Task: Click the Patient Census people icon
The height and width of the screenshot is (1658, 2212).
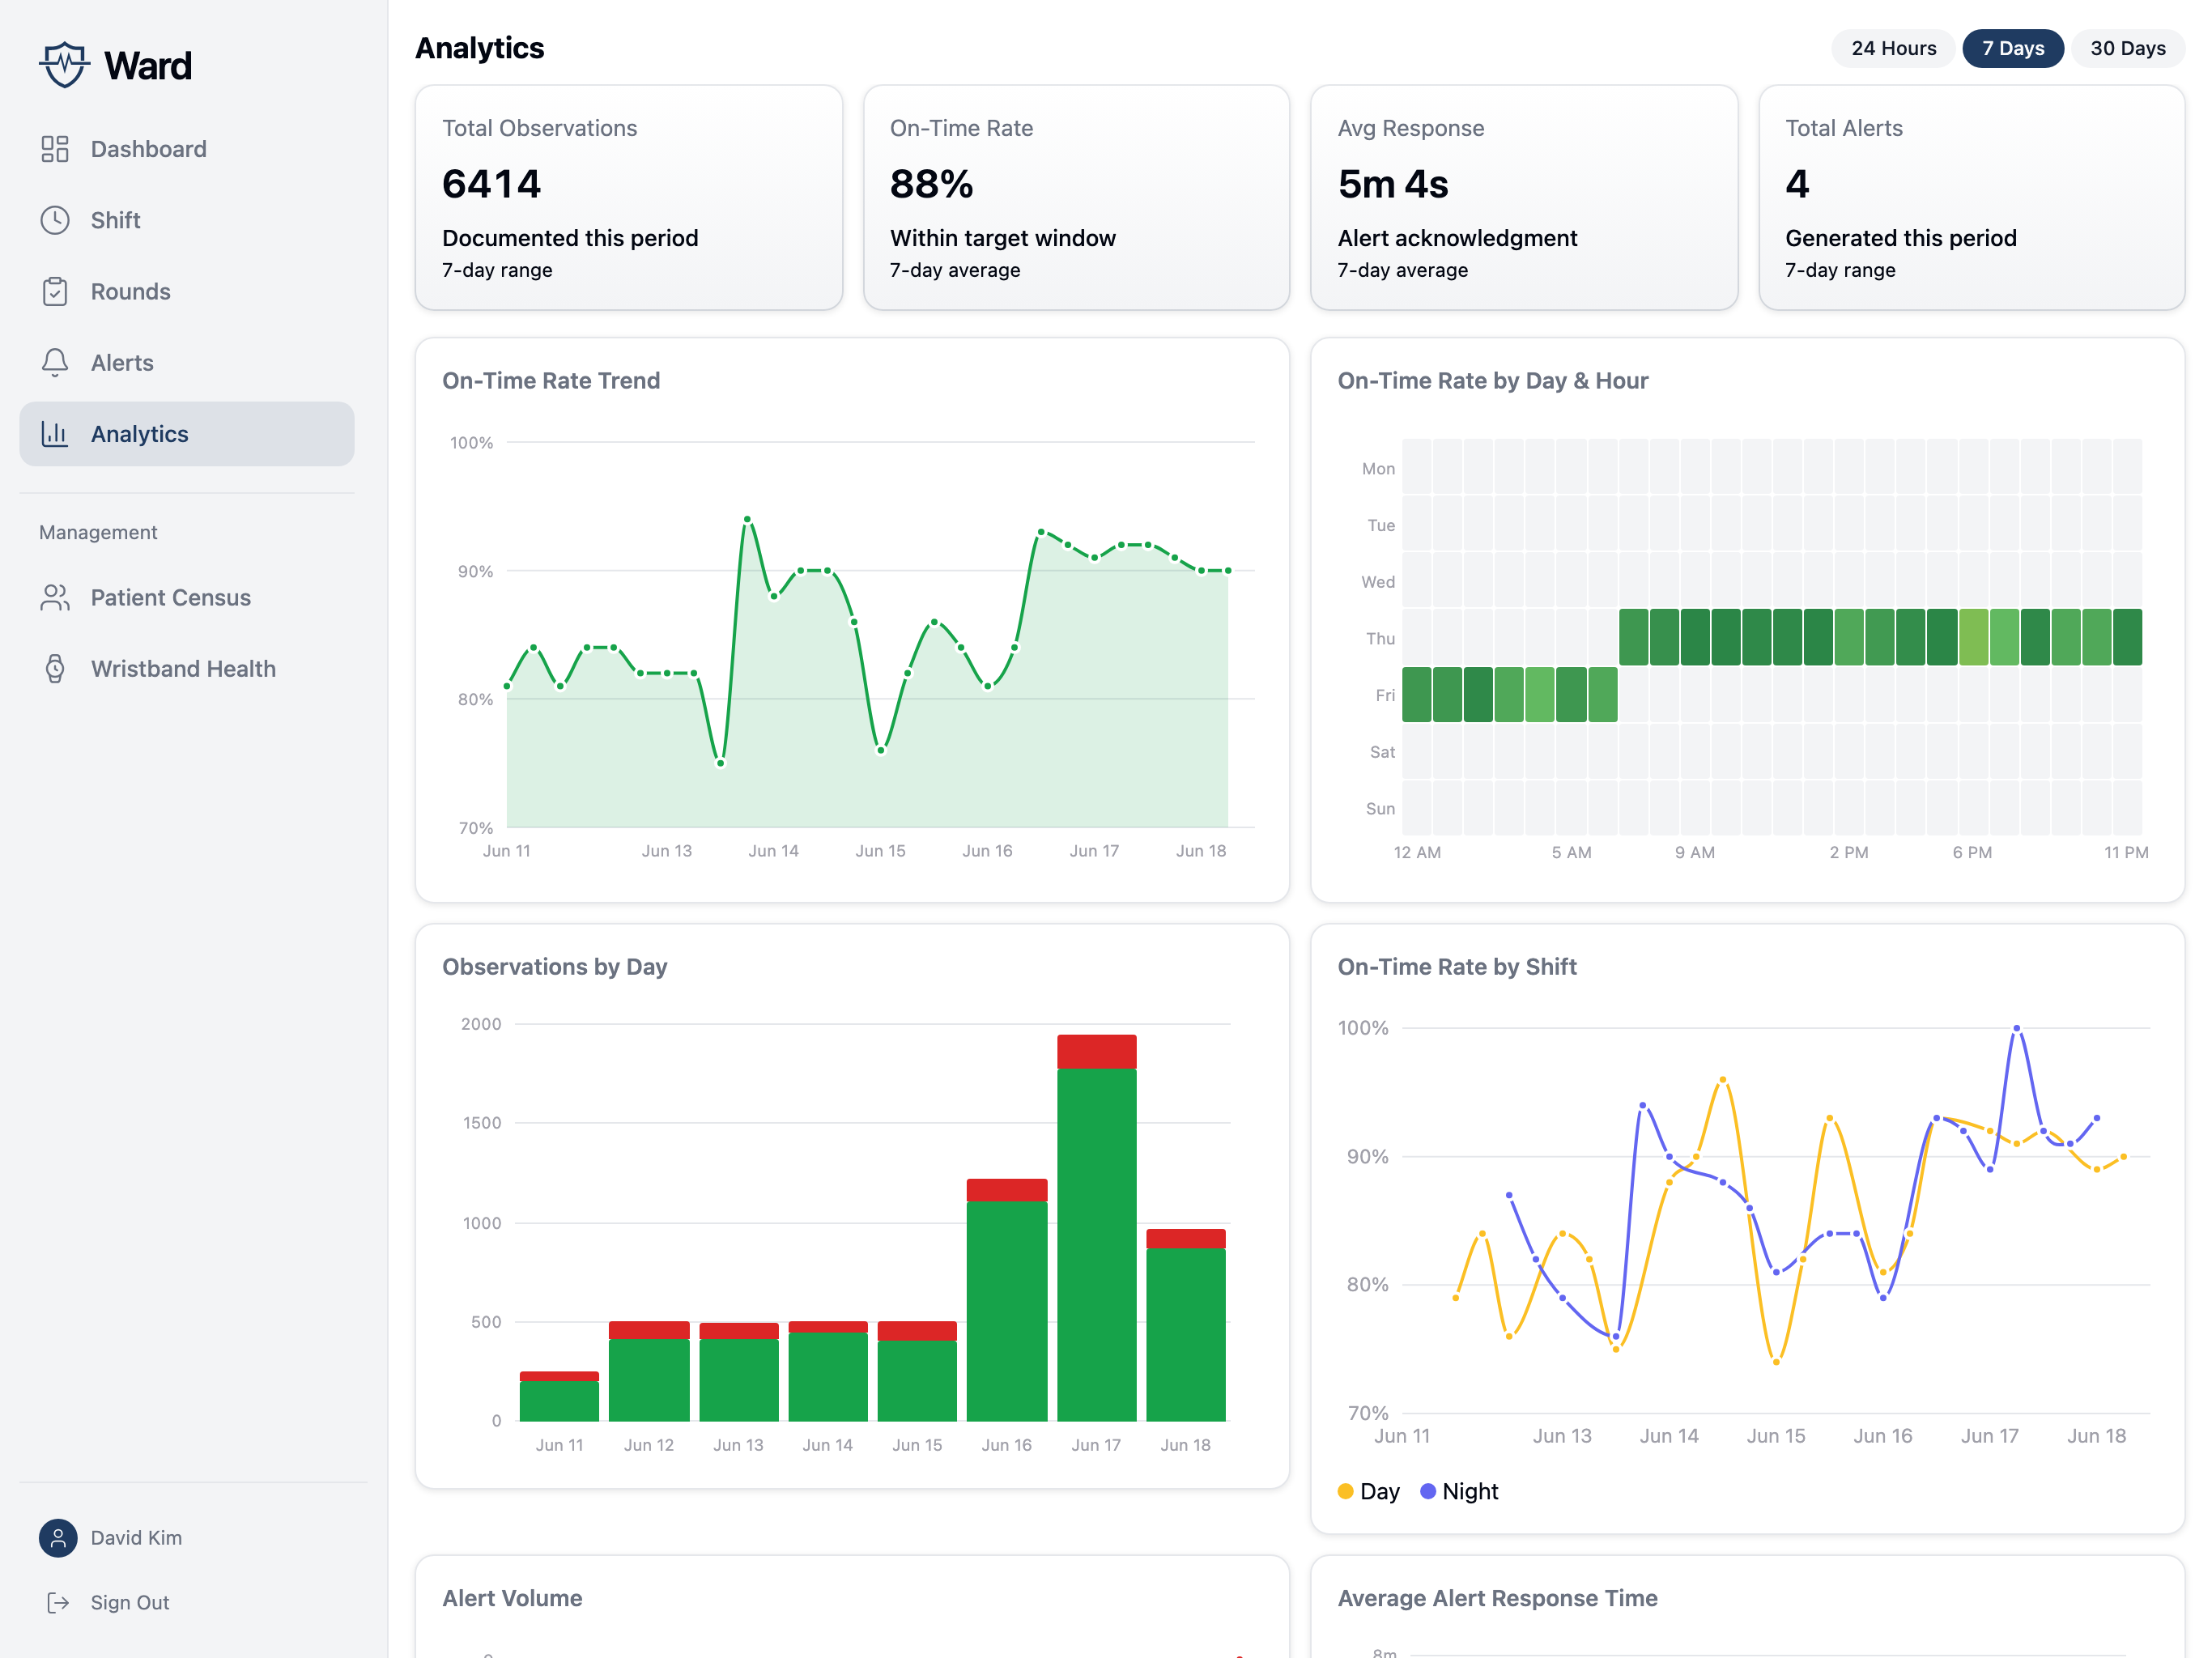Action: pyautogui.click(x=55, y=597)
